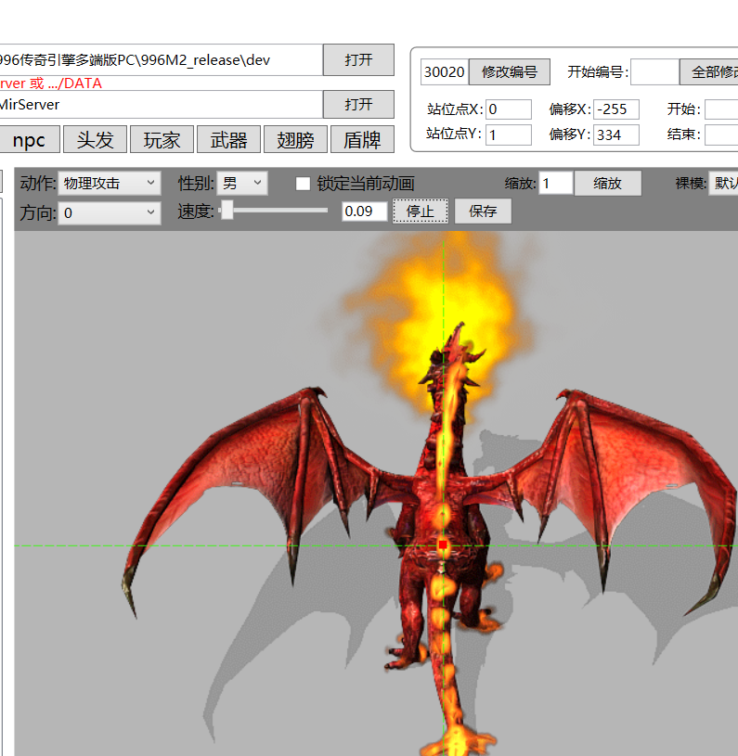This screenshot has width=738, height=756.
Task: Go to the 武器 tab
Action: coord(228,140)
